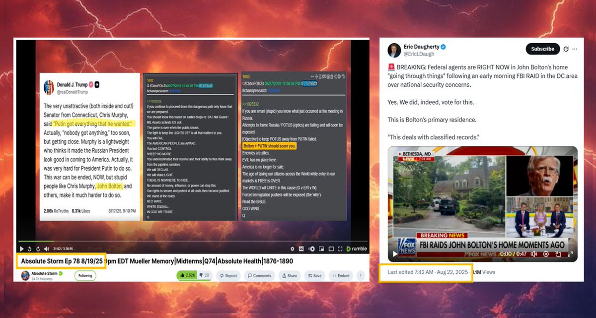Click the tweet Views count
Screen dimensions: 596x318
point(483,272)
